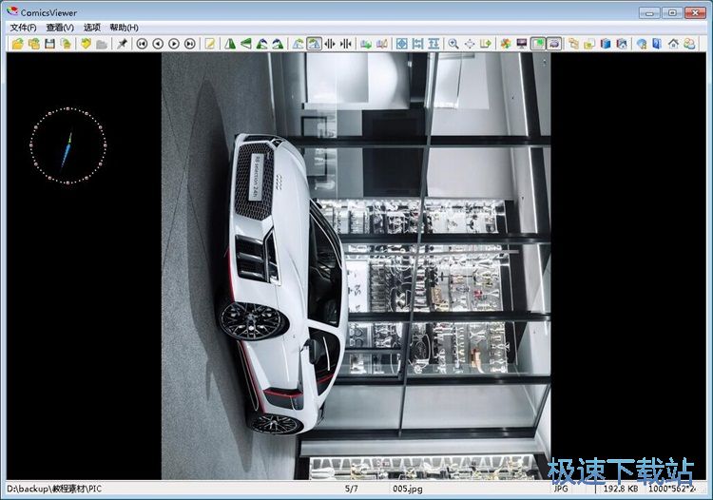Click the arrows-outward split icon
This screenshot has width=713, height=500.
[x=330, y=44]
